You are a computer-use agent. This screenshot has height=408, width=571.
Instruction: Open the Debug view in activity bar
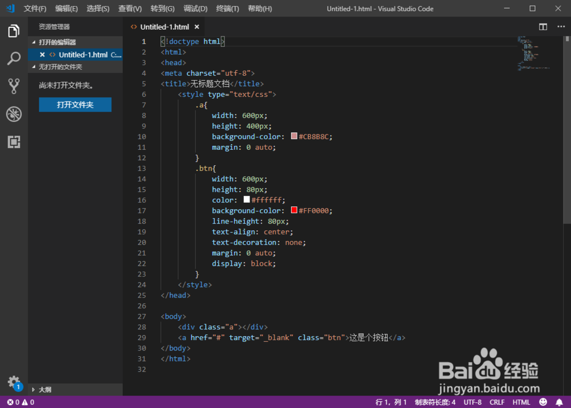click(x=14, y=114)
